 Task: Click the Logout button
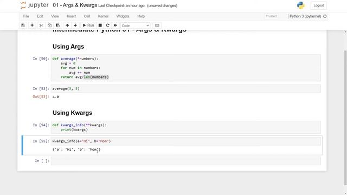319,5
